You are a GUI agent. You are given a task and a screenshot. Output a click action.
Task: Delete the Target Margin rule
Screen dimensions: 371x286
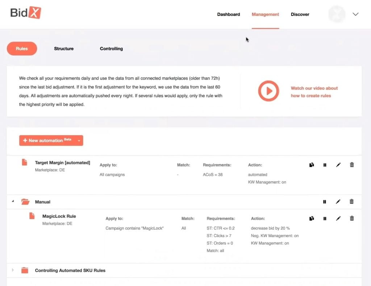click(352, 165)
